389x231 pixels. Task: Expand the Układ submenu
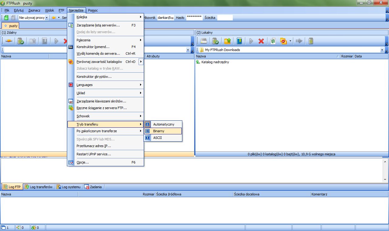coord(105,93)
